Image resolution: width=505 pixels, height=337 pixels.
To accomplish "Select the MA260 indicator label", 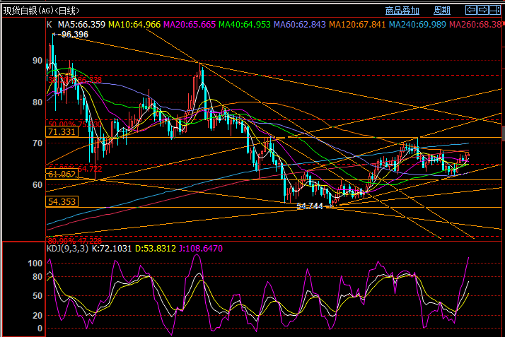I will click(475, 25).
